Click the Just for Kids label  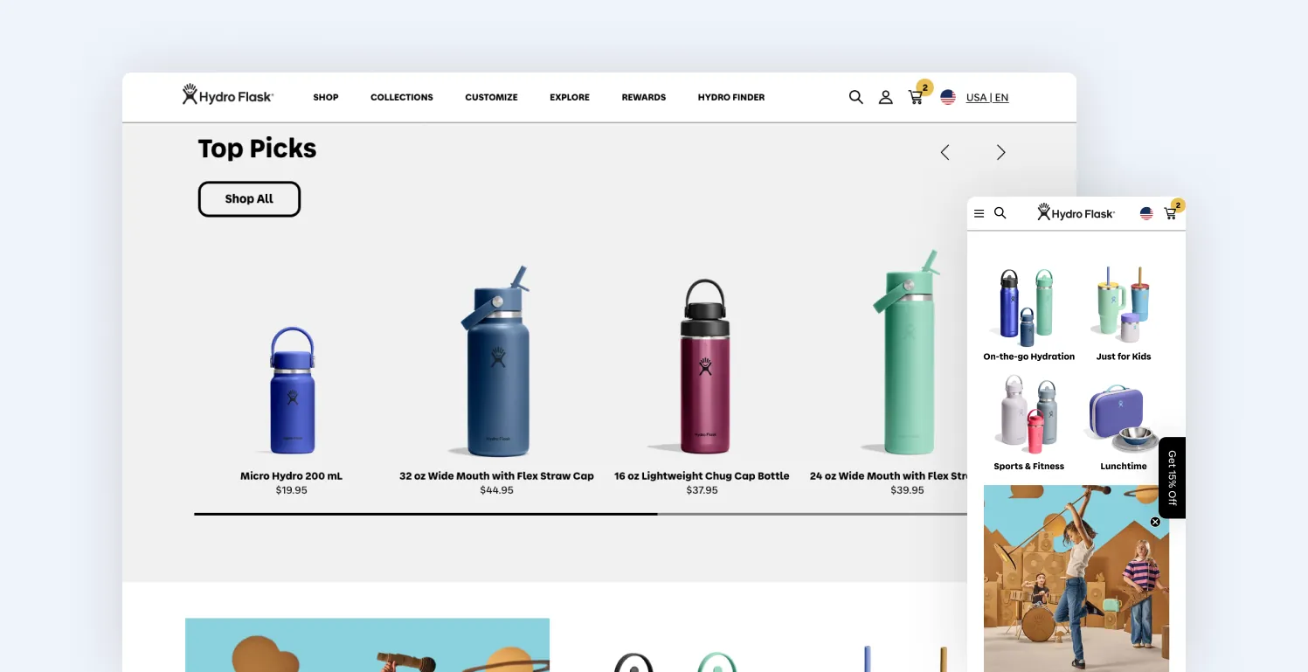(1124, 357)
